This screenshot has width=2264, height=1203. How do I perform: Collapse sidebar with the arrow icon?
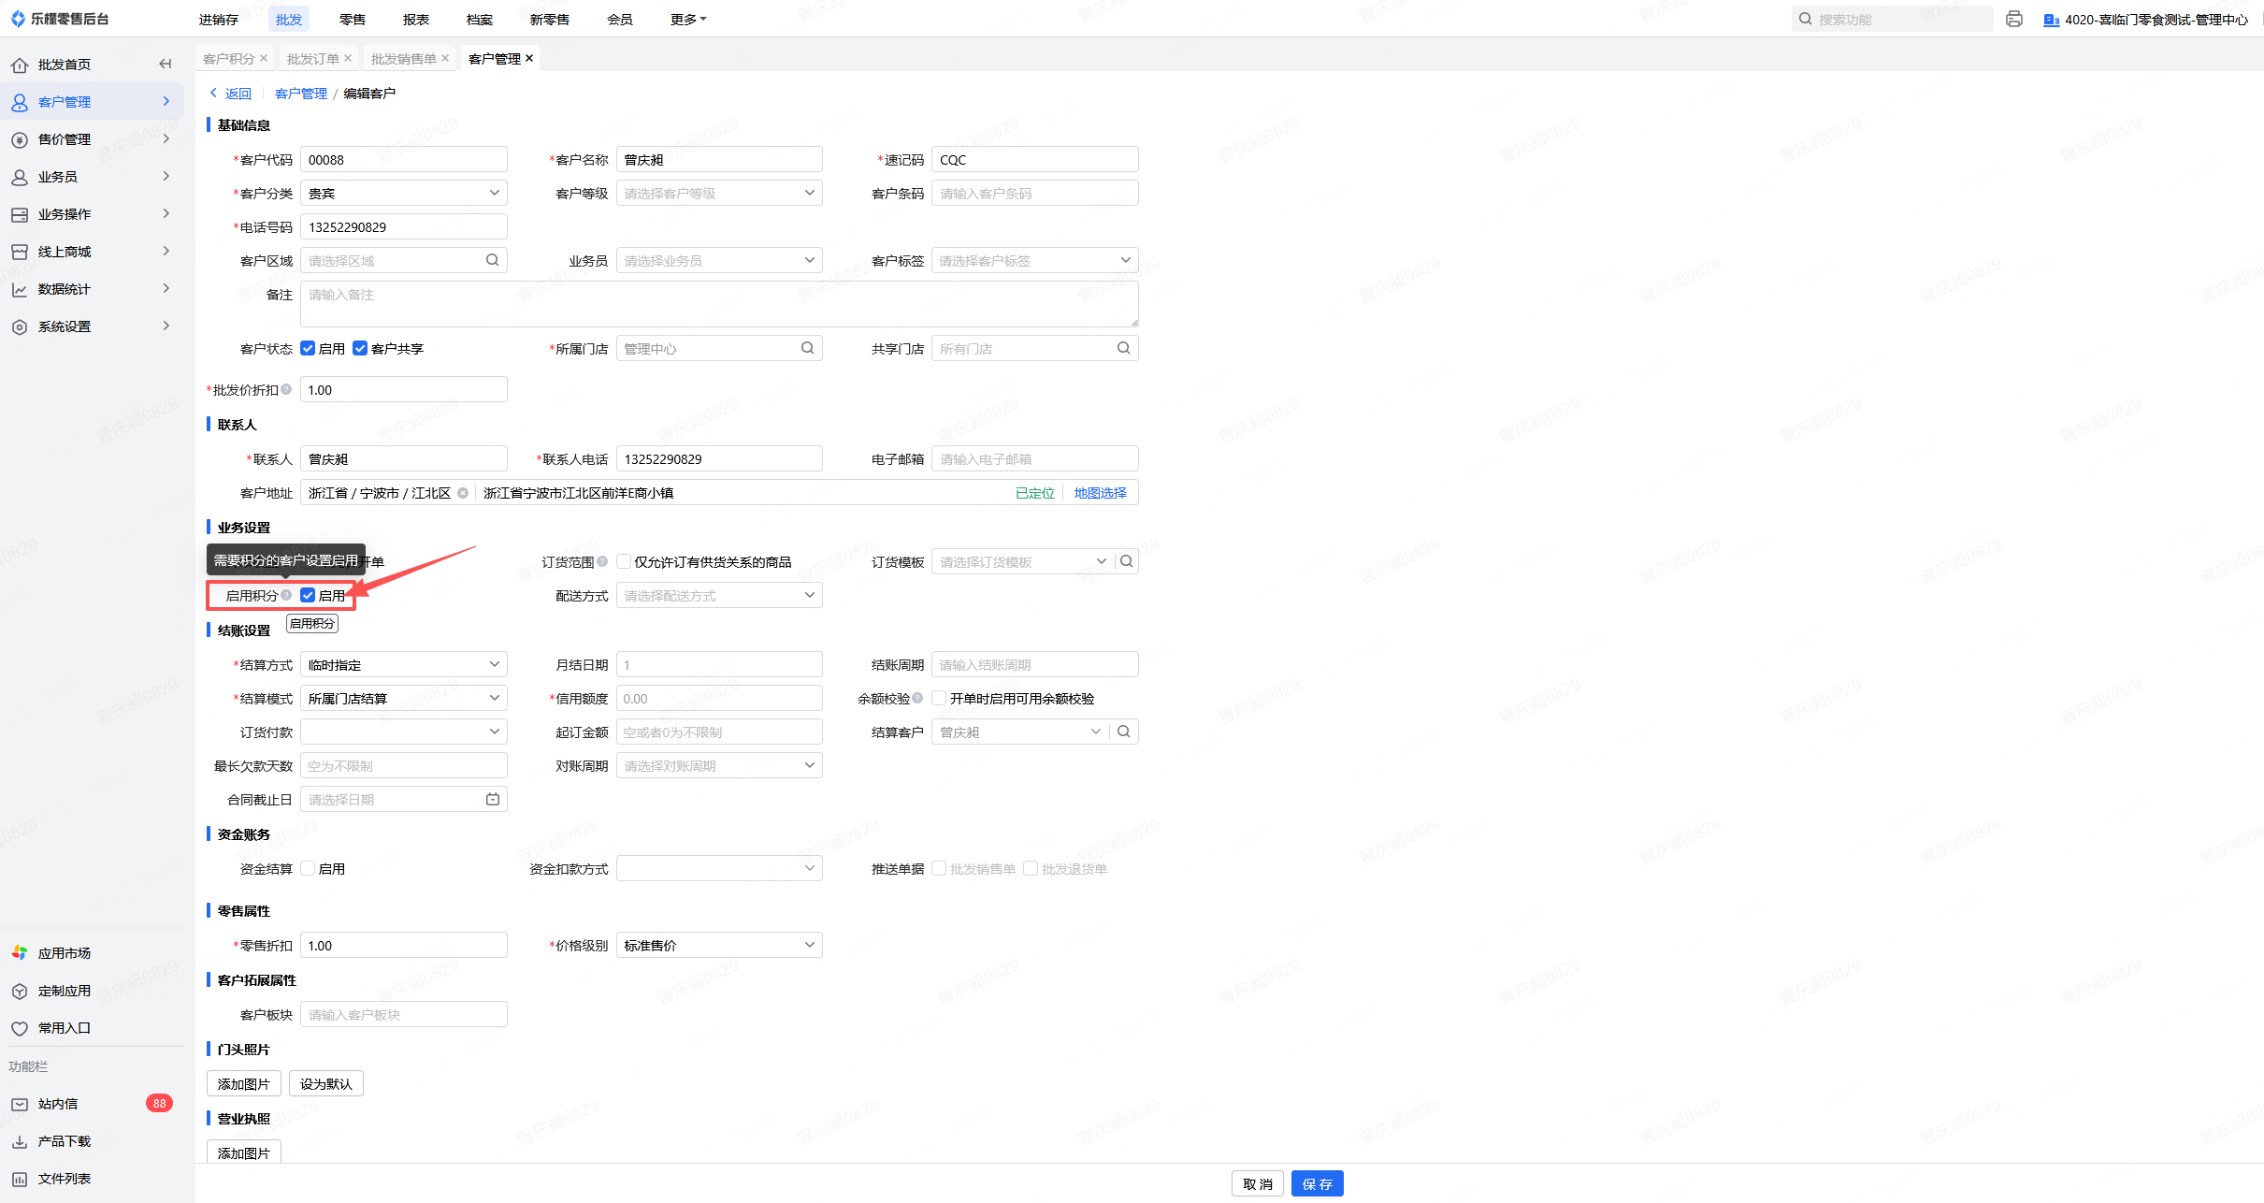click(x=166, y=64)
